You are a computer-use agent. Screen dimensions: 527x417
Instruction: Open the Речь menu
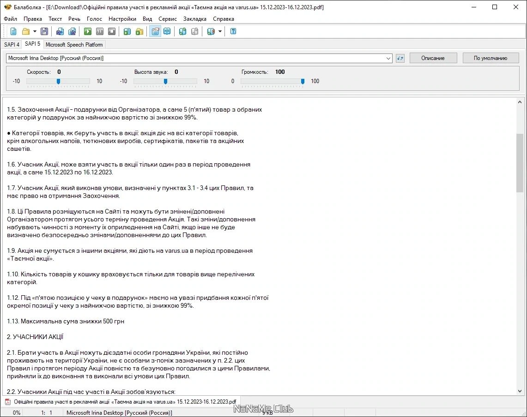74,19
